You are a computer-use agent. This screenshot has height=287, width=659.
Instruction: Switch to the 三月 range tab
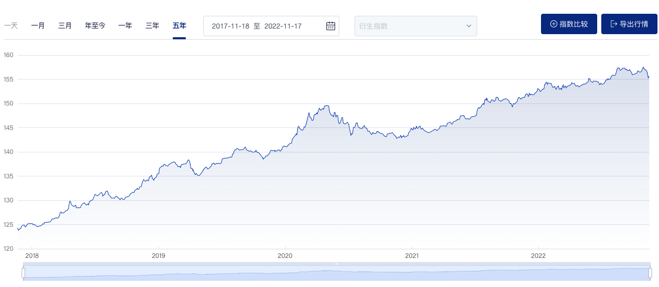(65, 25)
